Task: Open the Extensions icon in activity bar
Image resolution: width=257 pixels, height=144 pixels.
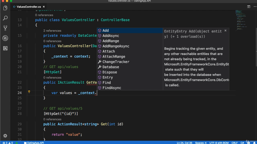Action: [x=5, y=48]
